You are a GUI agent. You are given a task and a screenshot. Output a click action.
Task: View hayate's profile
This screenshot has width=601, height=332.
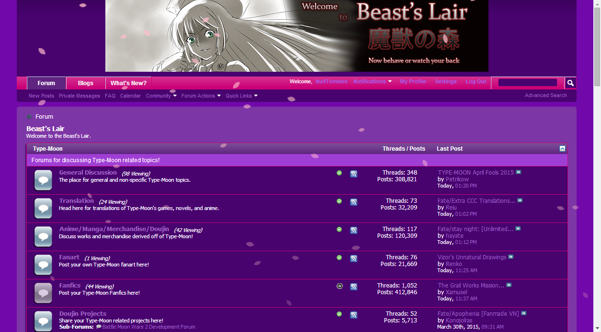point(454,236)
